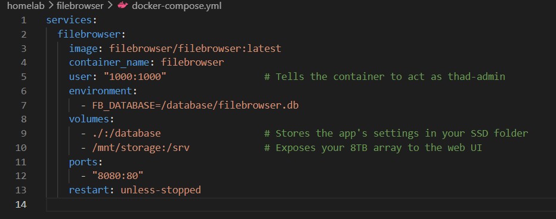Click docker-compose.yml in the breadcrumb
This screenshot has width=556, height=219.
coord(176,6)
